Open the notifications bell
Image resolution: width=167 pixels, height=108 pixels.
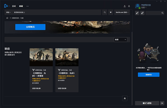129,6
